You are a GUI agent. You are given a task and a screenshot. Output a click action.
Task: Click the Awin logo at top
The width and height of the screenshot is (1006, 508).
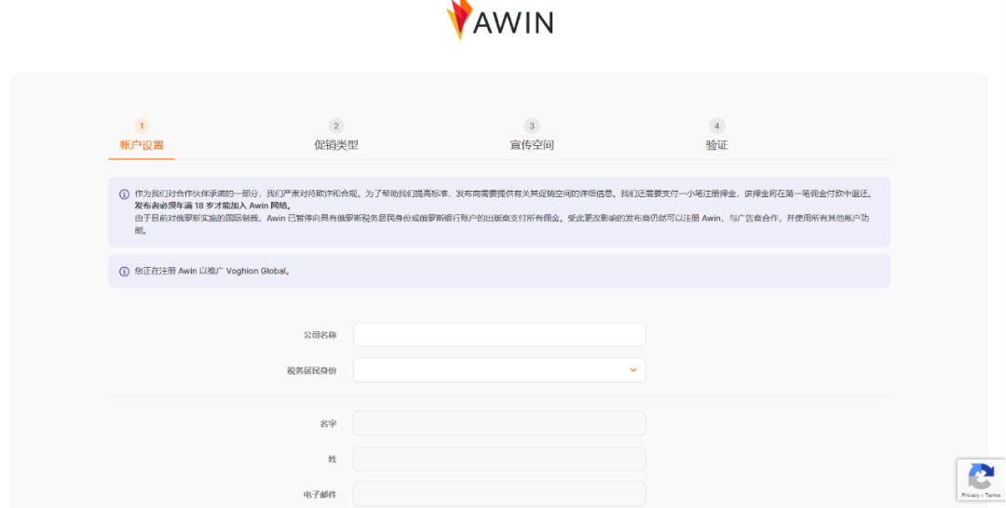pos(500,20)
